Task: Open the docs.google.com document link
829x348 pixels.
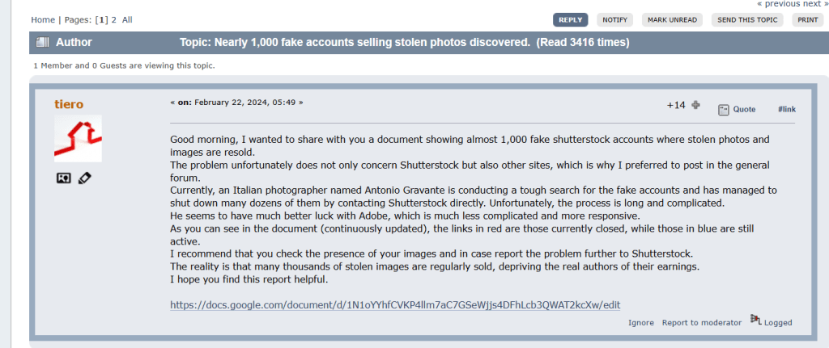Action: [395, 304]
